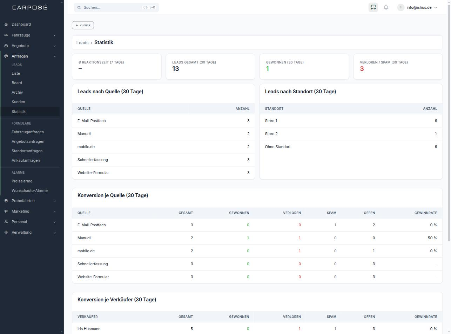Open notifications bell icon

(x=386, y=7)
